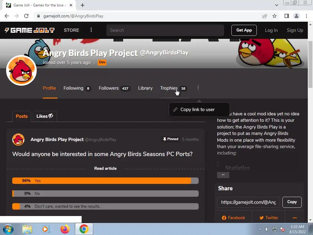Click the Game Jolt logo

[x=30, y=30]
